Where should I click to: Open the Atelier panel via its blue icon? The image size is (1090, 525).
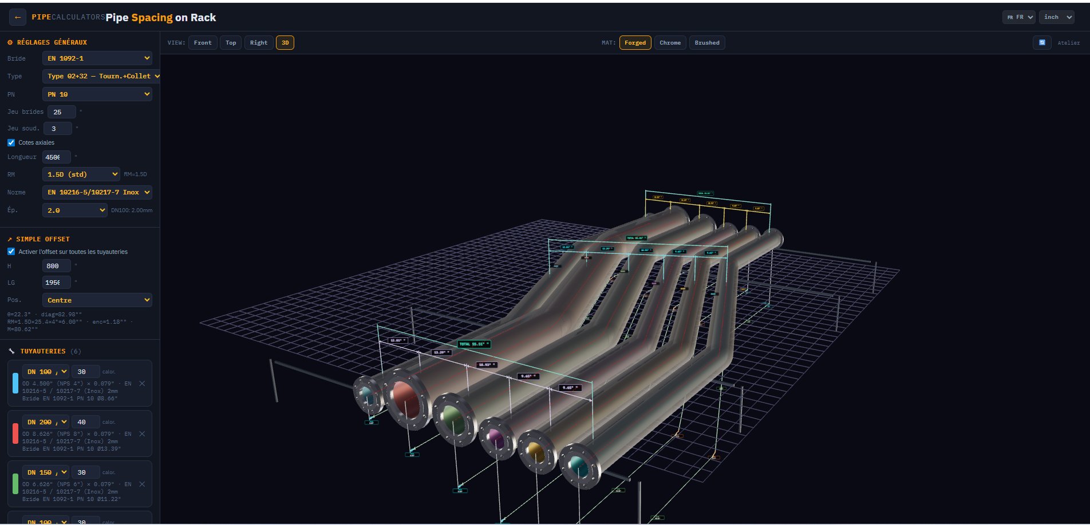pos(1041,42)
